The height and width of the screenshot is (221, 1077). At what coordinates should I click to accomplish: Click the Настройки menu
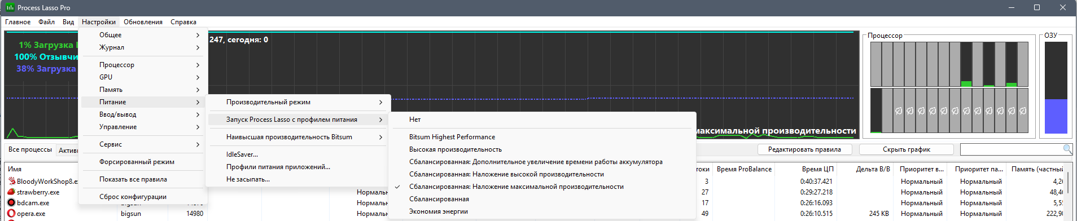[x=99, y=22]
